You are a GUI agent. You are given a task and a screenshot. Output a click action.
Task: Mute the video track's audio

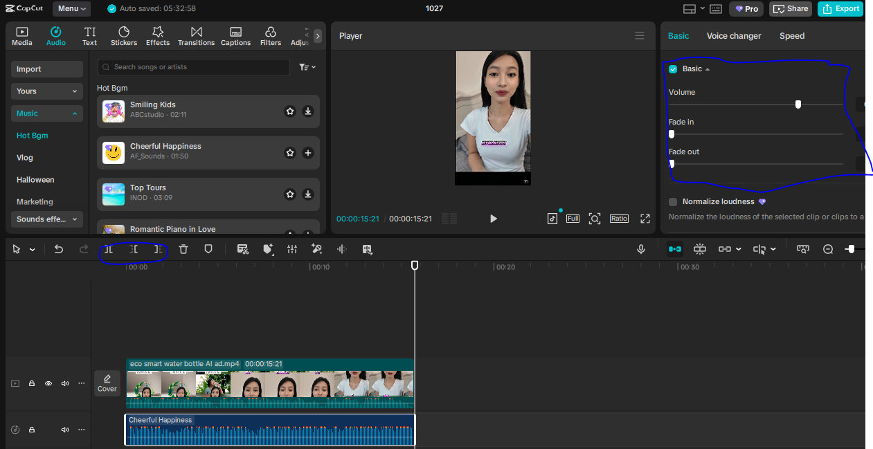[x=65, y=383]
